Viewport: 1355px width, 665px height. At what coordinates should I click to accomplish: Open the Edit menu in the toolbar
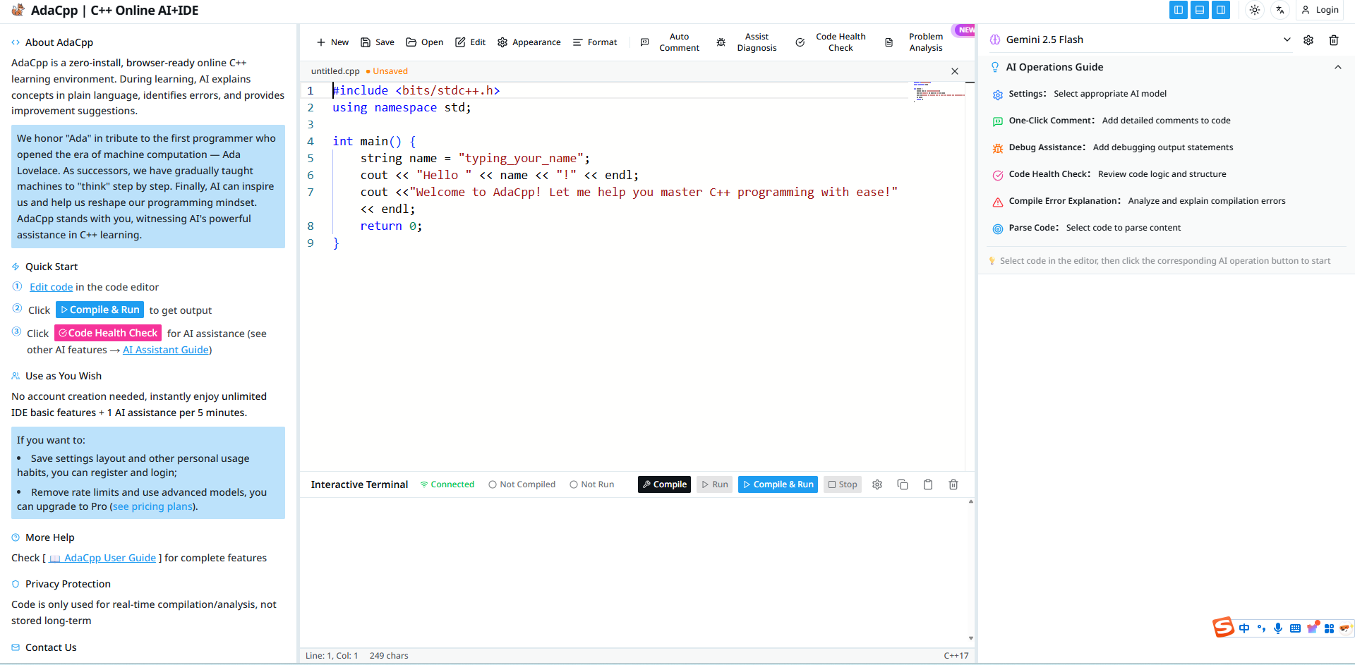pos(470,42)
